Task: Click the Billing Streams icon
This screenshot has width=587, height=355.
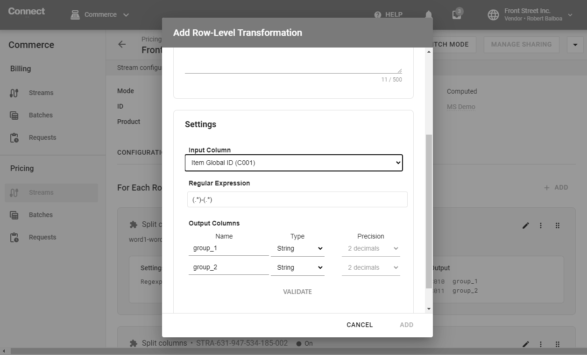Action: (14, 93)
